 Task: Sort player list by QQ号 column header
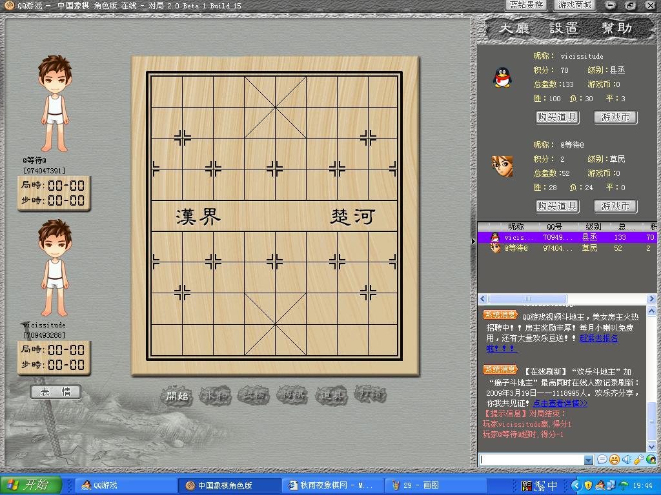[554, 226]
